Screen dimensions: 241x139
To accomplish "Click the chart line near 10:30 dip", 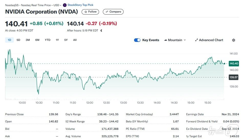I will coord(38,94).
